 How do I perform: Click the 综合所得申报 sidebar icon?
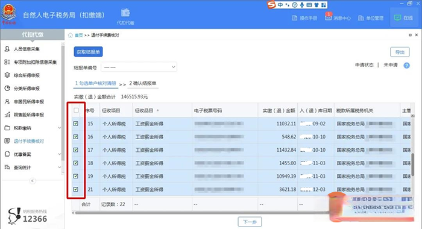pos(7,75)
